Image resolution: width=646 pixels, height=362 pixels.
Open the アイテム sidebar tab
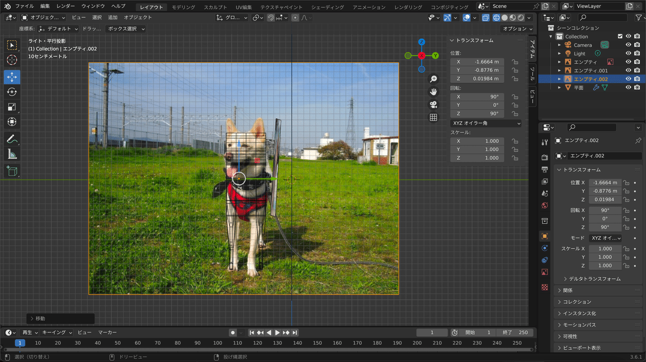point(532,49)
